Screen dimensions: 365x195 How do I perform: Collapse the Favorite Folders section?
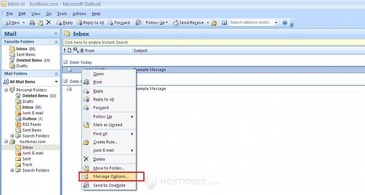[56, 42]
